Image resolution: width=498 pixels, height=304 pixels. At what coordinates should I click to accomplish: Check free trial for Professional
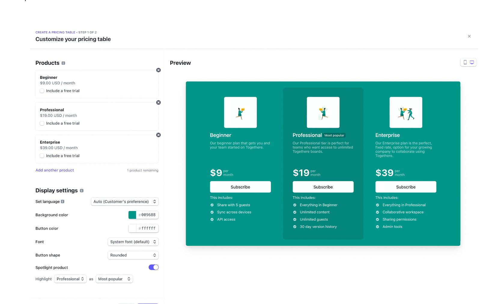[42, 123]
